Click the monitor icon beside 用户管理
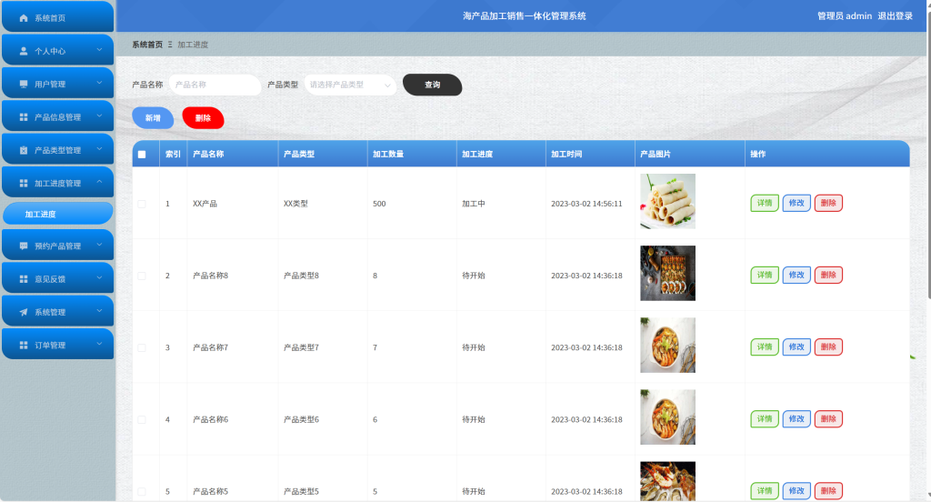931x502 pixels. 24,85
